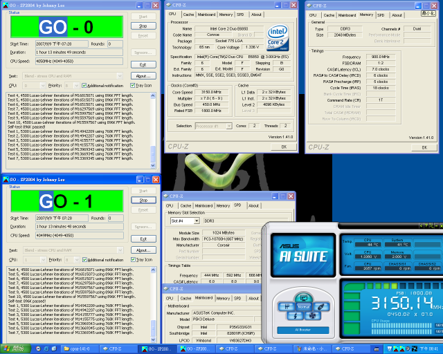The height and width of the screenshot is (354, 443).
Task: Click the CPU Usage bar in AI Suite
Action: 403,328
